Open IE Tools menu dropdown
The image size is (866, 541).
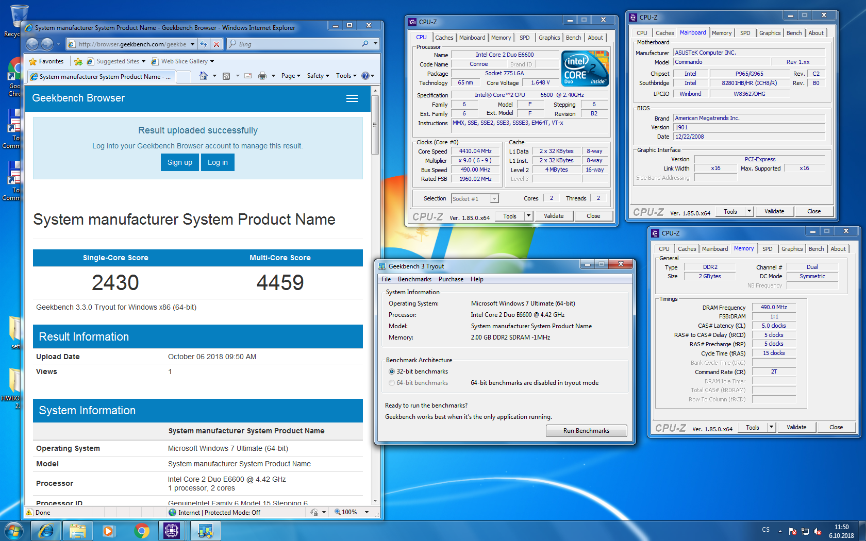(x=346, y=76)
